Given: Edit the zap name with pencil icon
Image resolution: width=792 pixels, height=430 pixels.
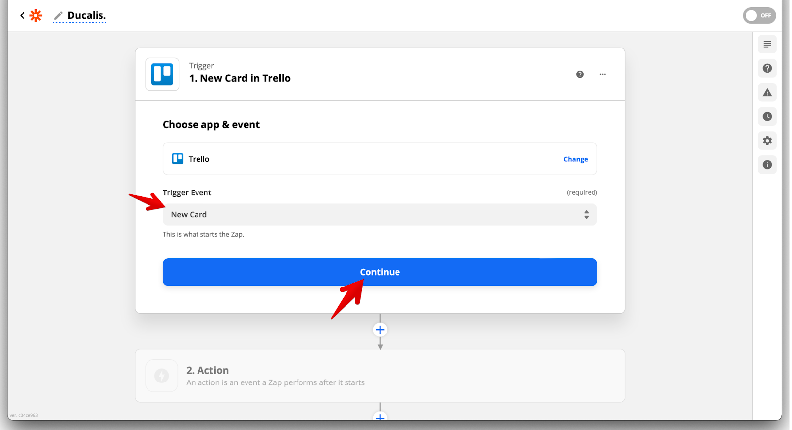Looking at the screenshot, I should pyautogui.click(x=58, y=16).
